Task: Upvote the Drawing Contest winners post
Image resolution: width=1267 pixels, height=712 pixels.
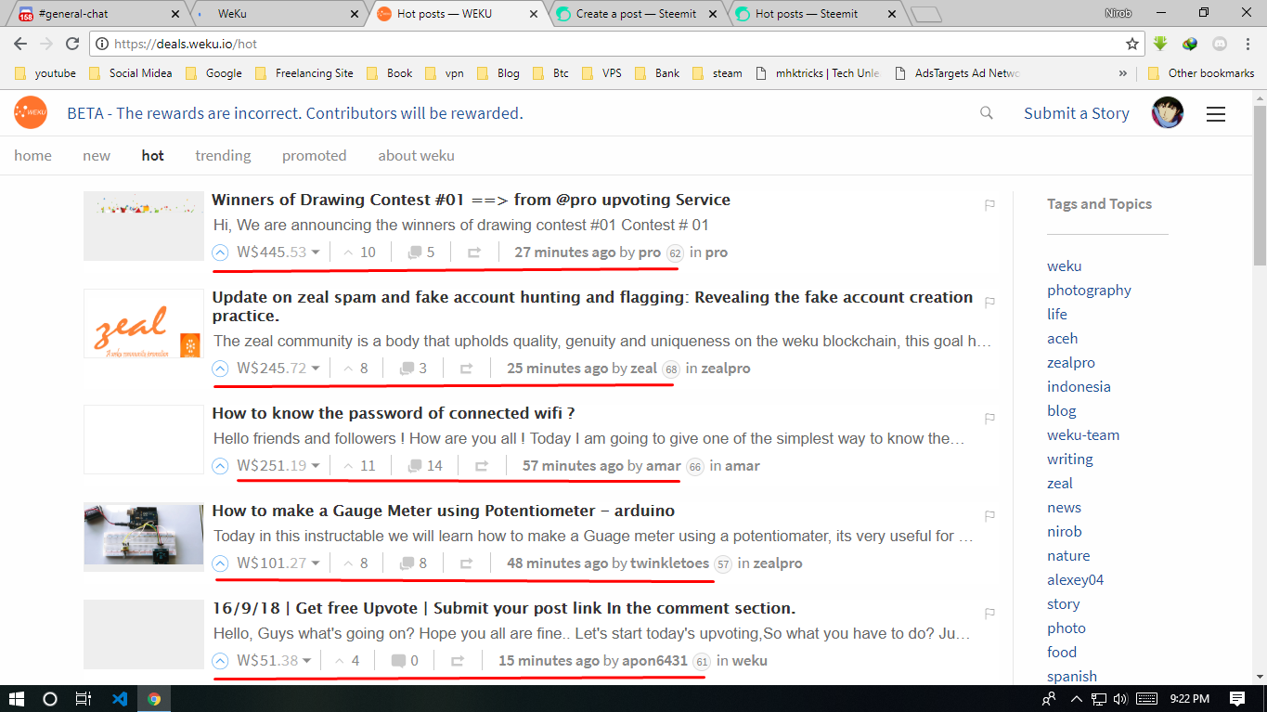Action: [x=220, y=252]
